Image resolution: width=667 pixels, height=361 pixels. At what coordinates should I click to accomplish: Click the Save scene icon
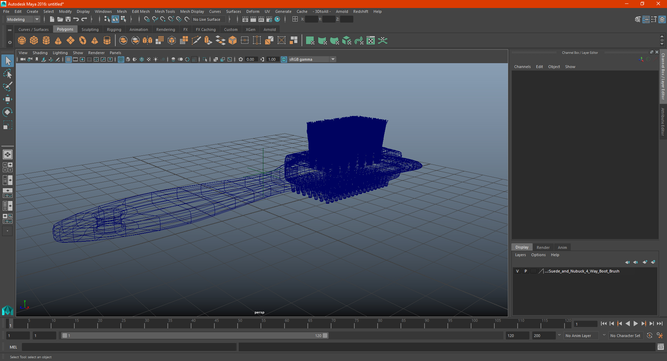(x=68, y=19)
